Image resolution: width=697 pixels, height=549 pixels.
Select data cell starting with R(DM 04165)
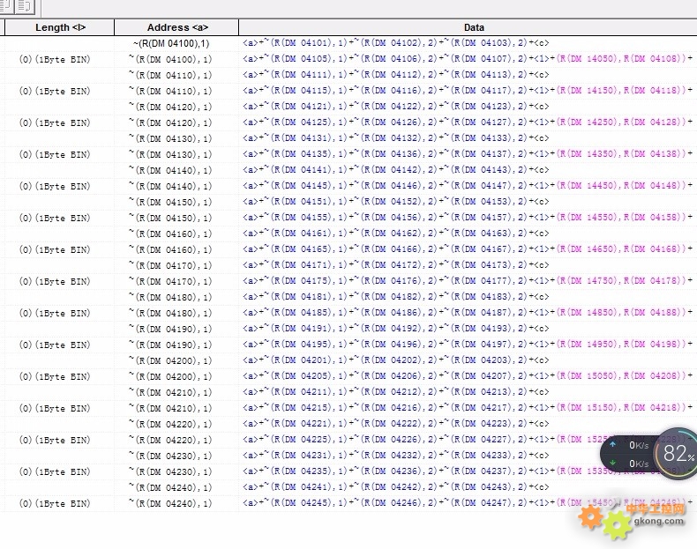pyautogui.click(x=468, y=249)
